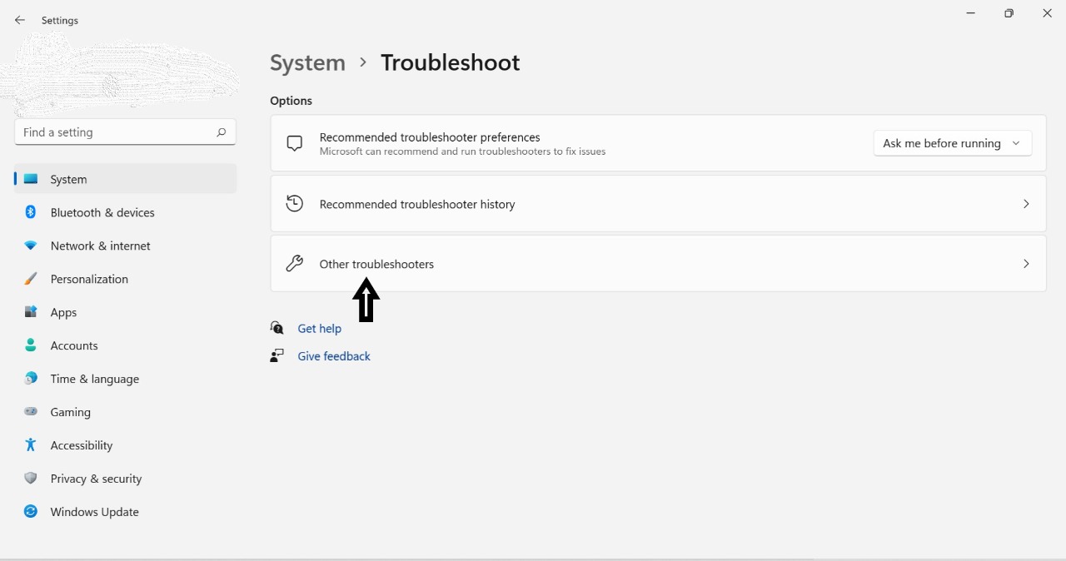Click the Windows Update sync icon

pos(31,512)
